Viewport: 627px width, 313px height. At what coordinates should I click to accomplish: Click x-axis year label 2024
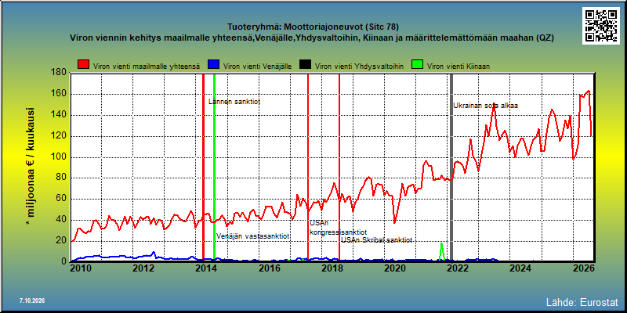click(520, 268)
